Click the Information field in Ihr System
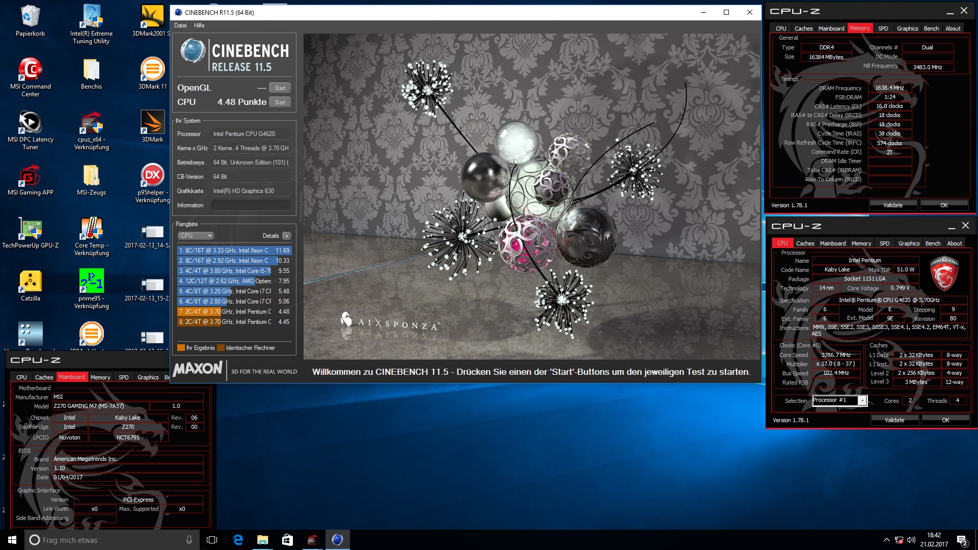This screenshot has width=978, height=550. [x=251, y=205]
